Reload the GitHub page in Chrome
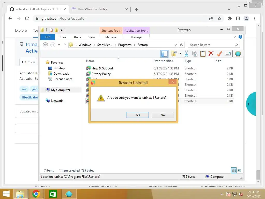Image resolution: width=265 pixels, height=199 pixels. point(27,18)
